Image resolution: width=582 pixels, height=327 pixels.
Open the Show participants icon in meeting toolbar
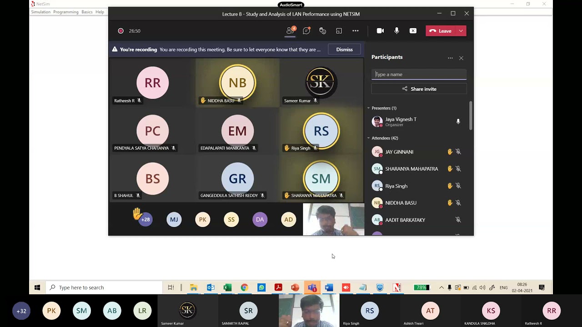(290, 30)
